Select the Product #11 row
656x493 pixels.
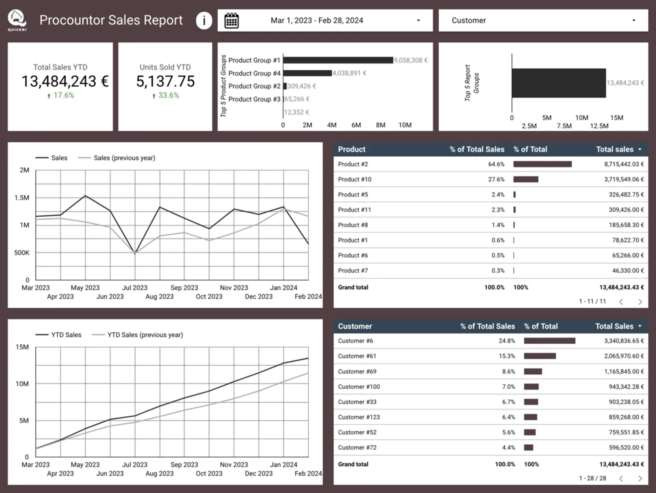tap(491, 210)
